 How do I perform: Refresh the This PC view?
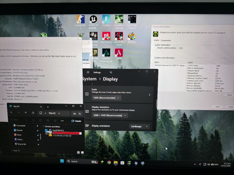coord(33,113)
